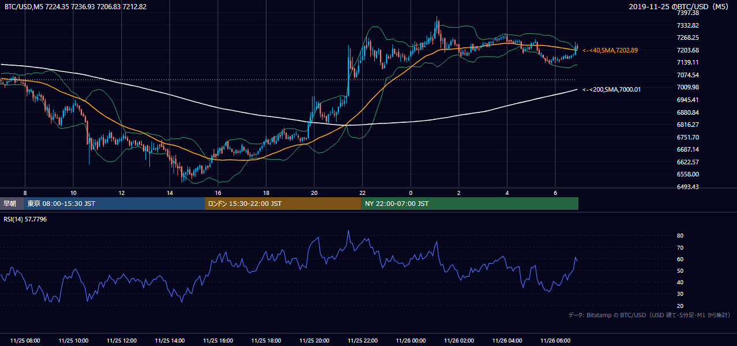The height and width of the screenshot is (346, 737).
Task: Click the hour tick label 22 under chart
Action: coord(362,193)
